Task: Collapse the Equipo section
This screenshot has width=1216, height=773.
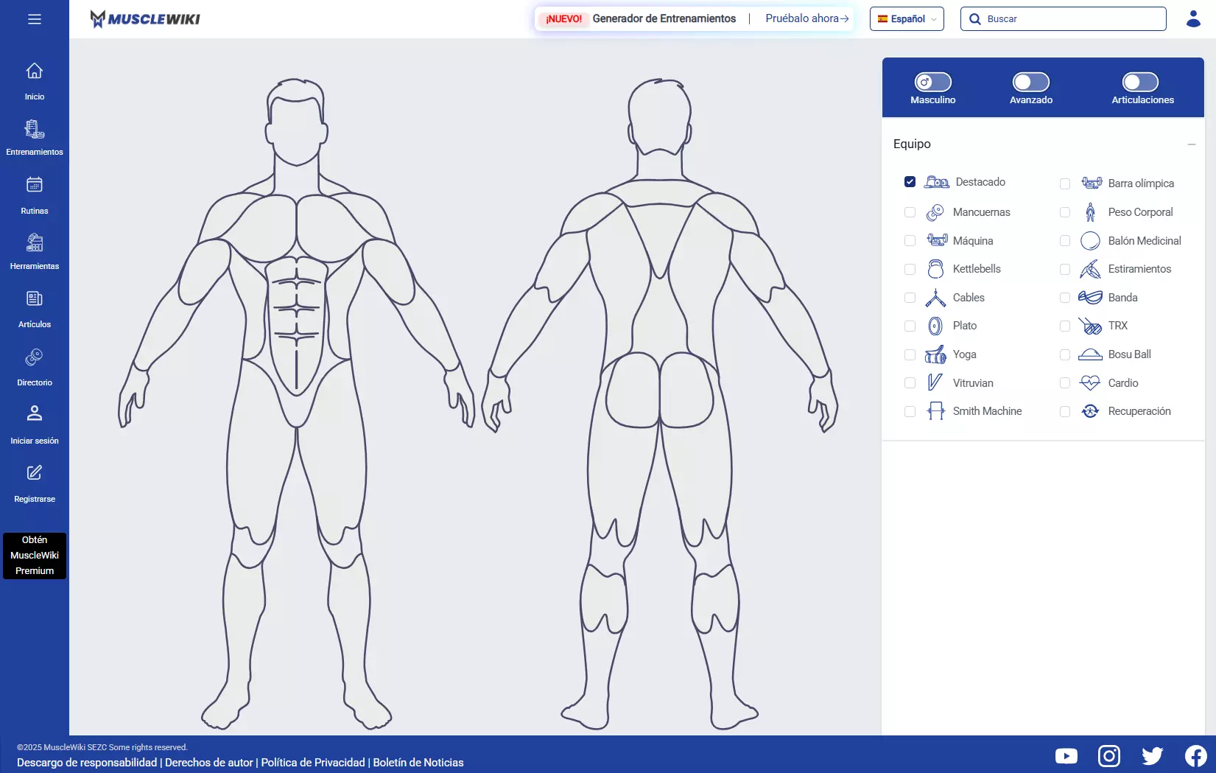Action: point(1191,144)
